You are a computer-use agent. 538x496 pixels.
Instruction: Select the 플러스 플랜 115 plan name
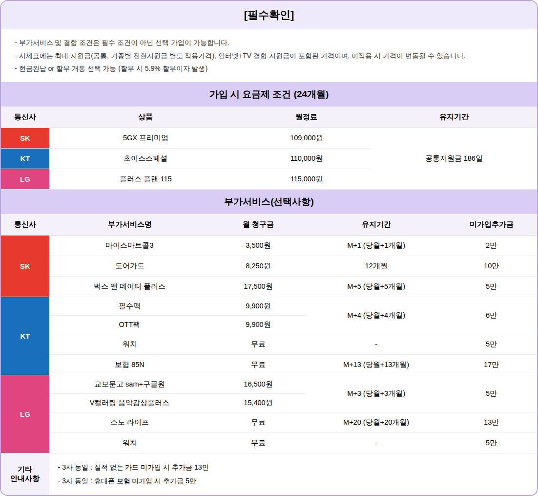tap(145, 179)
